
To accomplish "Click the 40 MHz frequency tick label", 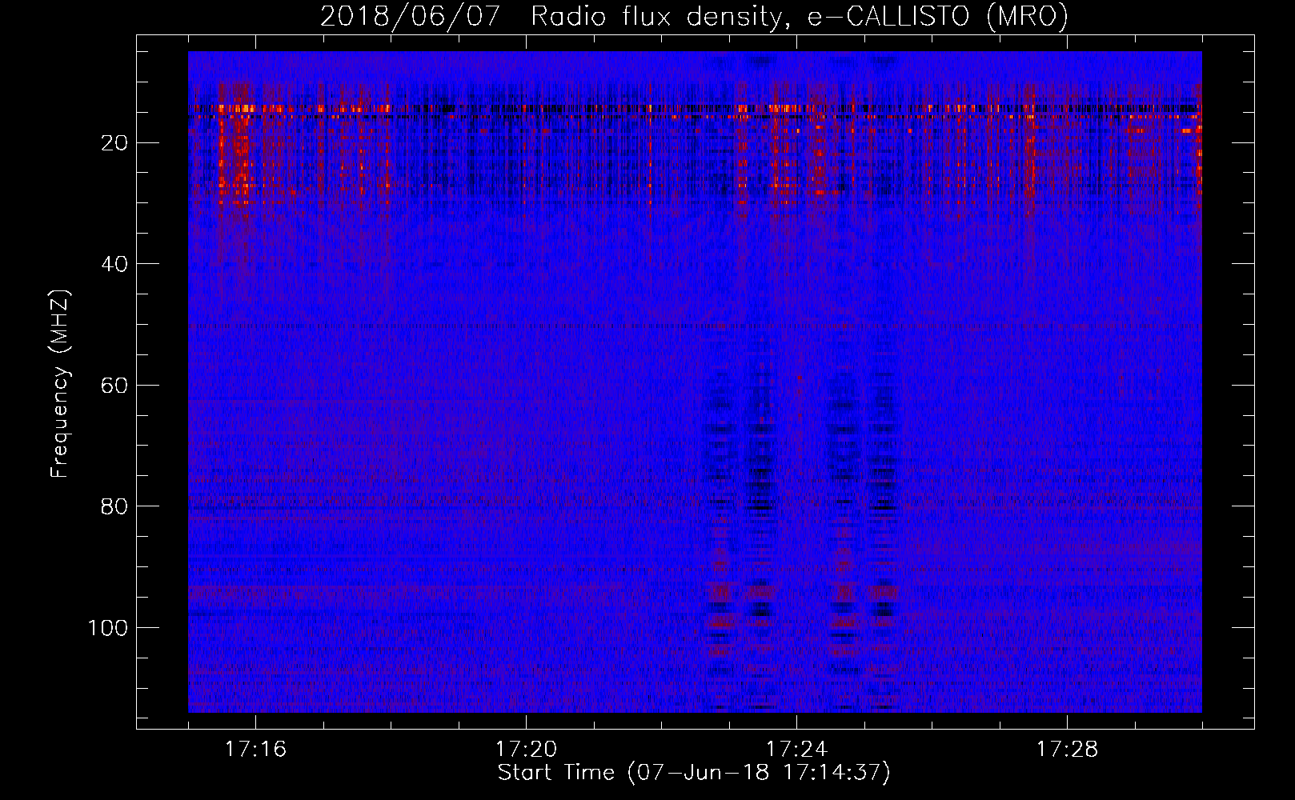I will click(114, 264).
